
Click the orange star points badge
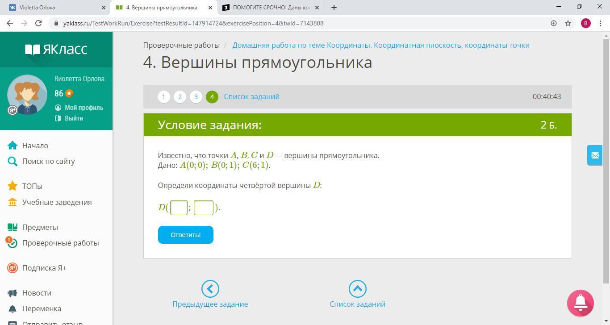(x=69, y=93)
